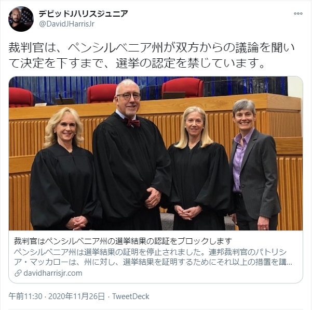Click the straight-haired blonde judge right of the man
The image size is (312, 310).
(199, 170)
